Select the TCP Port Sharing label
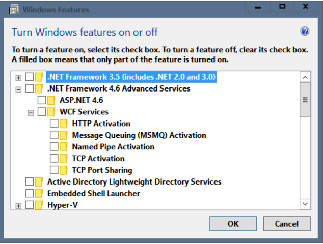323x244 pixels. (102, 170)
